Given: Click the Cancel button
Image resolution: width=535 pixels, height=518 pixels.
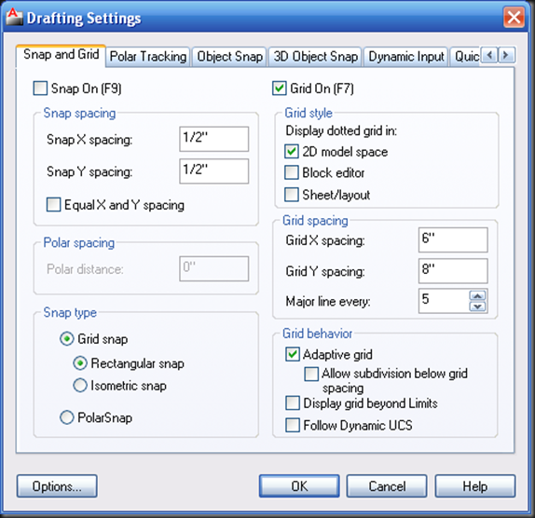Looking at the screenshot, I should pyautogui.click(x=387, y=486).
